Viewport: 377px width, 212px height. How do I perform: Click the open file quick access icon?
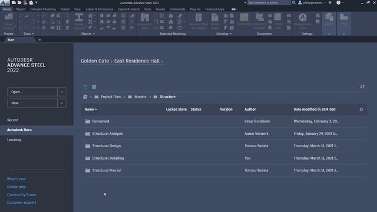point(19,2)
